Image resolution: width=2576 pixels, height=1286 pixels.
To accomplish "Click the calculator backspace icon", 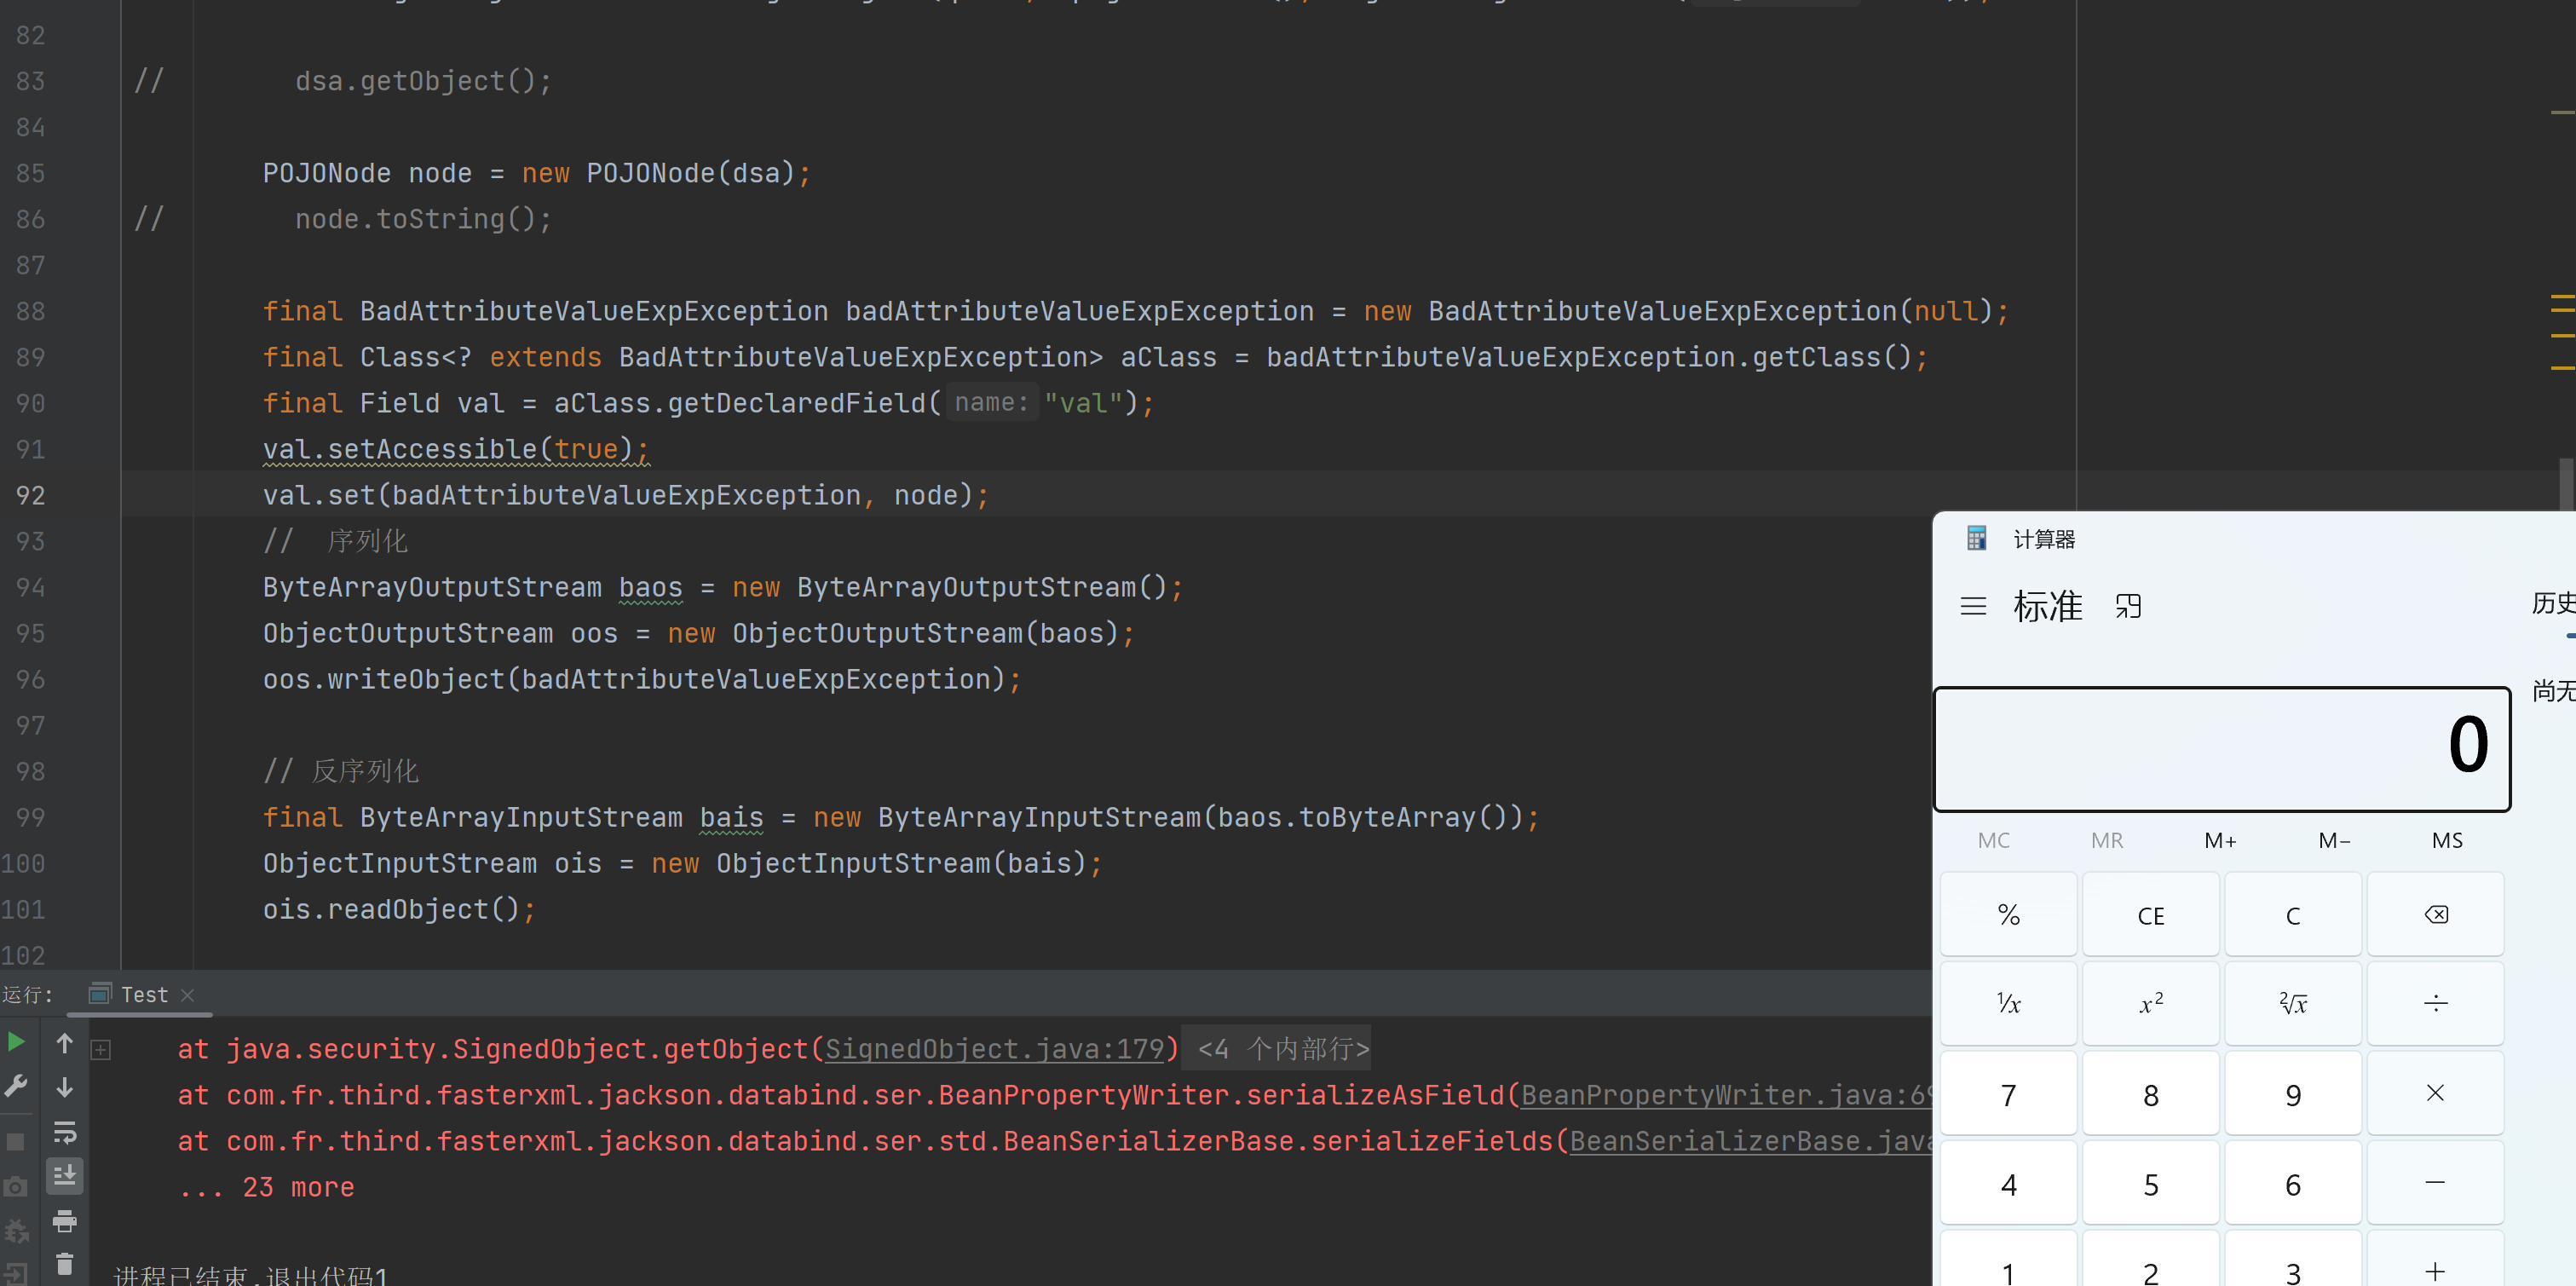I will point(2435,914).
